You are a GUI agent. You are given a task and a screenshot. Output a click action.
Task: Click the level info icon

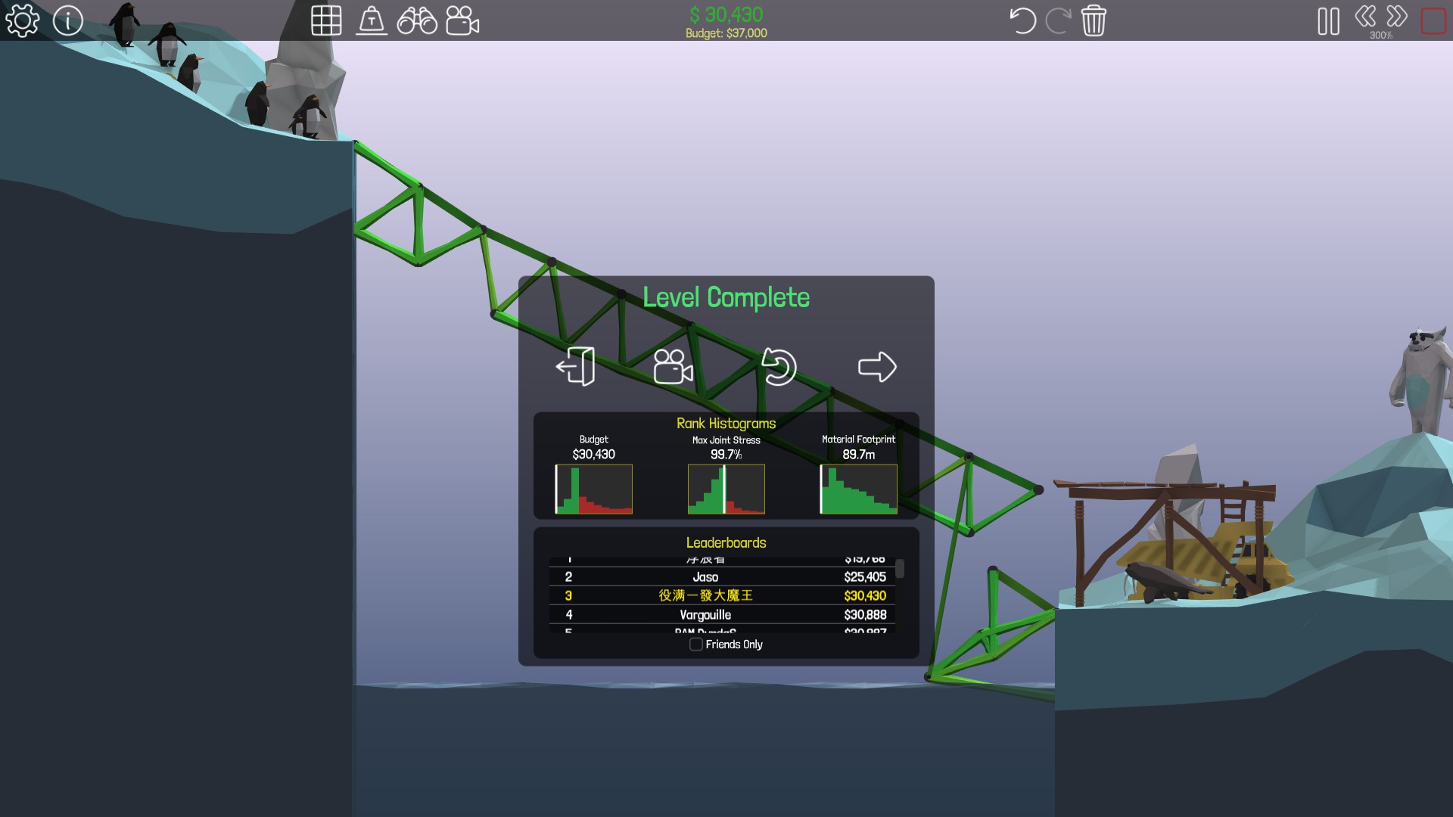click(68, 20)
